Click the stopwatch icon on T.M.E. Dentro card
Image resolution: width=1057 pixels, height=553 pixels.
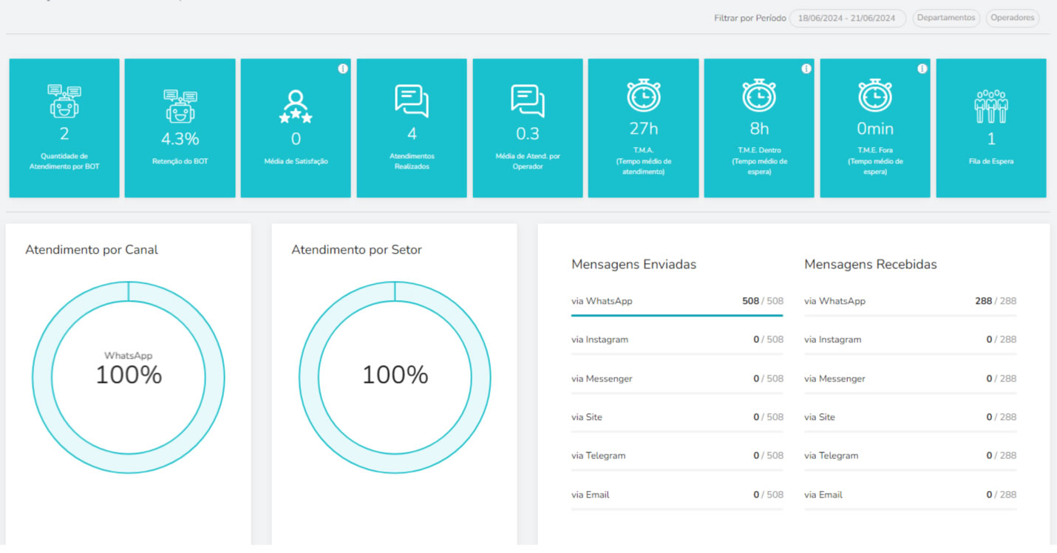point(759,96)
